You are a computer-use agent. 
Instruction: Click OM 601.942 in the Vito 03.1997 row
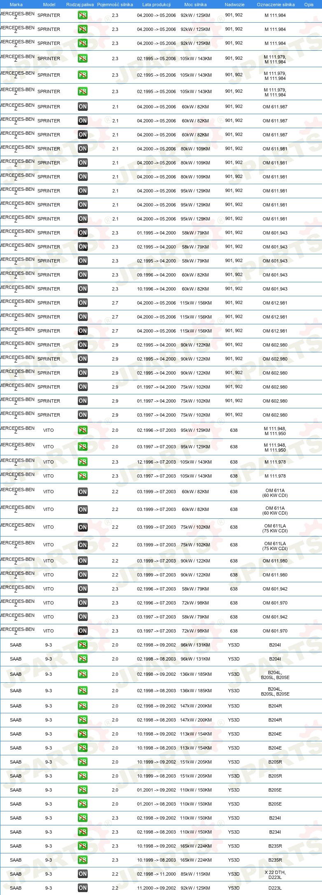(275, 617)
